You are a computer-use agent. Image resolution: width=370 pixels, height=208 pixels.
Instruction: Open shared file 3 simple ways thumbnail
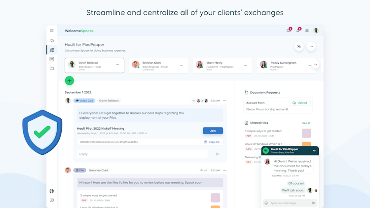(x=306, y=133)
